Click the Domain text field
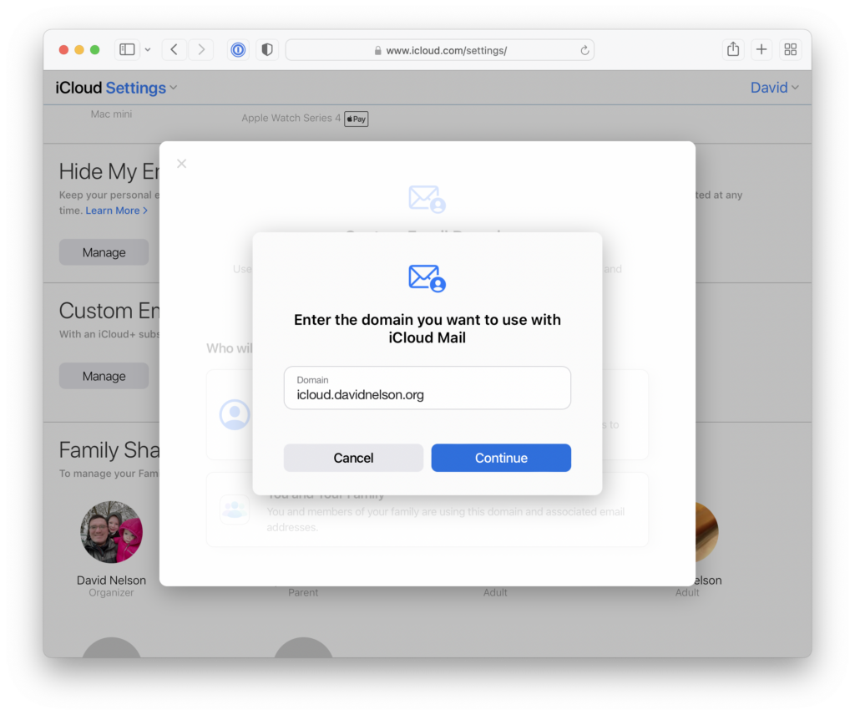Viewport: 855px width, 715px height. click(427, 388)
